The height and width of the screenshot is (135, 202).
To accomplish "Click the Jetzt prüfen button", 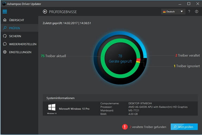I will pos(184,127).
